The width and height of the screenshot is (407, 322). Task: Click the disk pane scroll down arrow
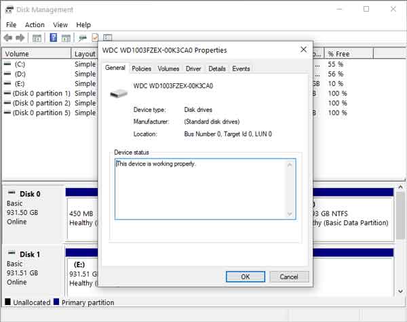point(400,291)
